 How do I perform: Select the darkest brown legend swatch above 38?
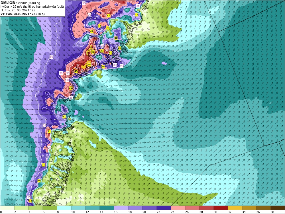coord(278,208)
